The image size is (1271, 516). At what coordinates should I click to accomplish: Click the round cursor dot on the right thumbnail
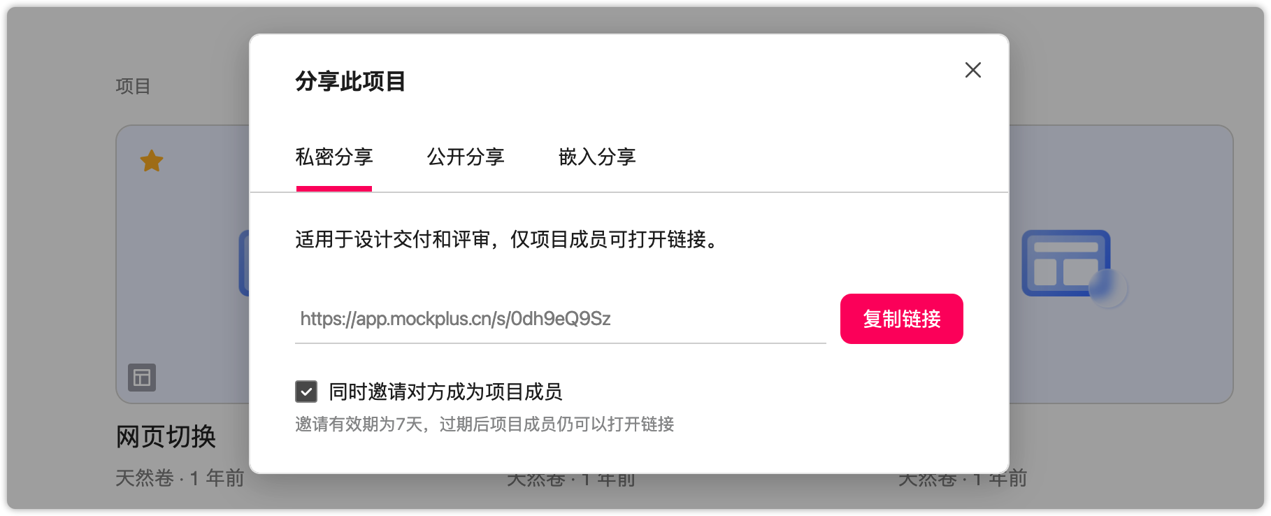point(1108,287)
